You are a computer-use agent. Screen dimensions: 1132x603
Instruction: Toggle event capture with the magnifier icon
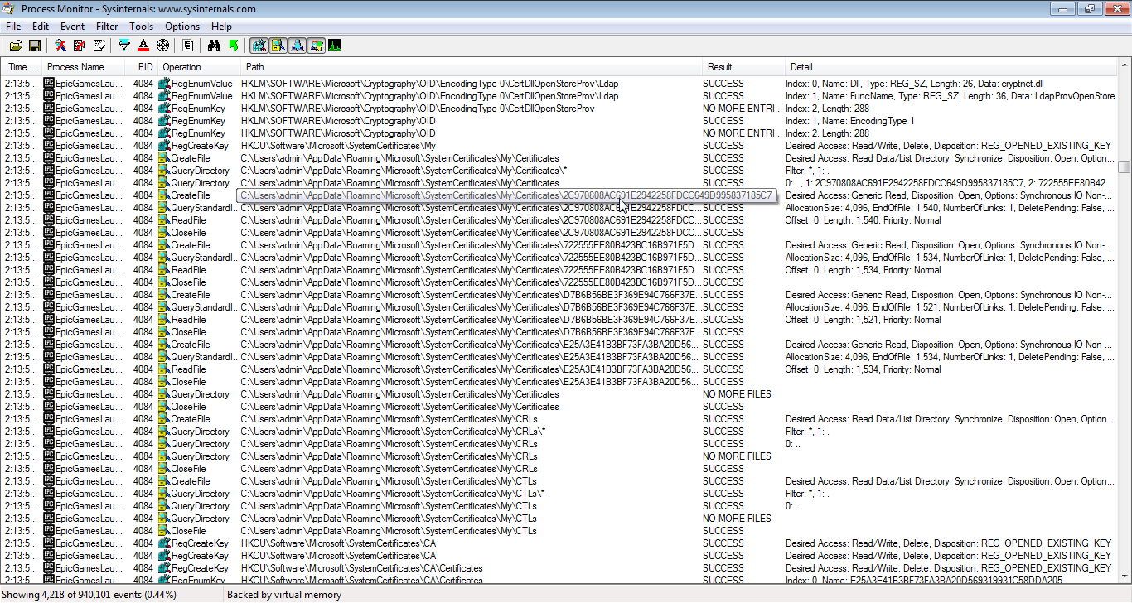pyautogui.click(x=60, y=46)
